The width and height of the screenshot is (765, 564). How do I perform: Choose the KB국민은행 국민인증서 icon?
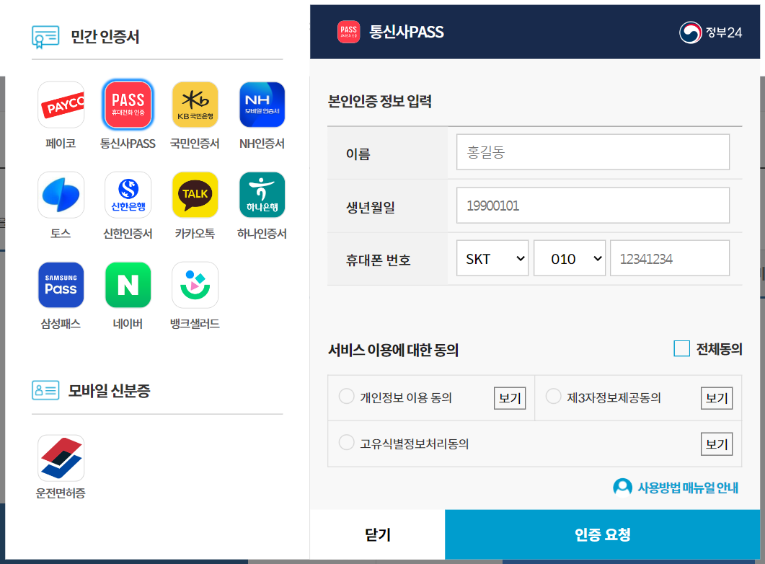pyautogui.click(x=195, y=104)
